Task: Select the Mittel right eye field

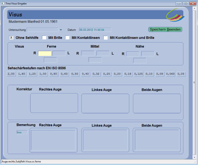Action: pos(88,53)
